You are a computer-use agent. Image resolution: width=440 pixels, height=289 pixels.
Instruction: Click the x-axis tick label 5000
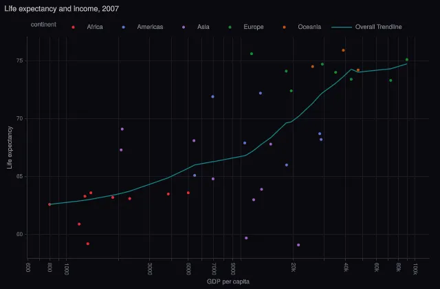(188, 269)
